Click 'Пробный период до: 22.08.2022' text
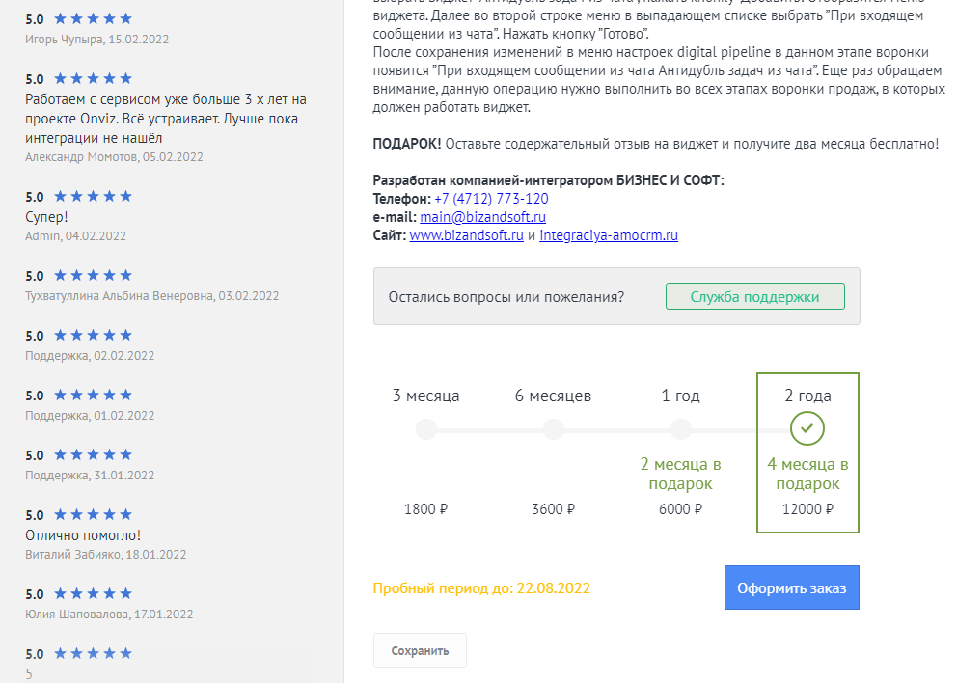The image size is (957, 683). 481,588
